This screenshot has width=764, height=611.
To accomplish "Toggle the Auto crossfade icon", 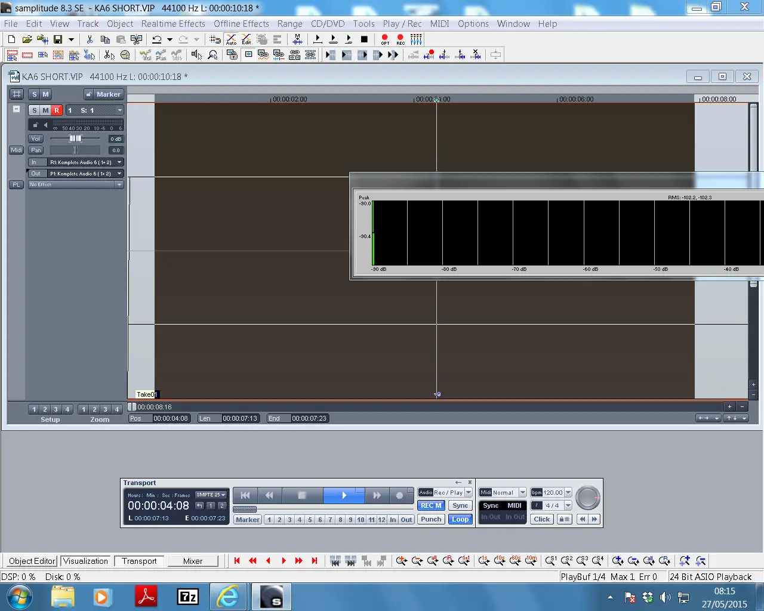I will (231, 39).
